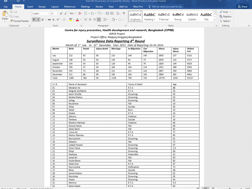Apply subscript formatting
This screenshot has height=189, width=252.
(x=54, y=19)
